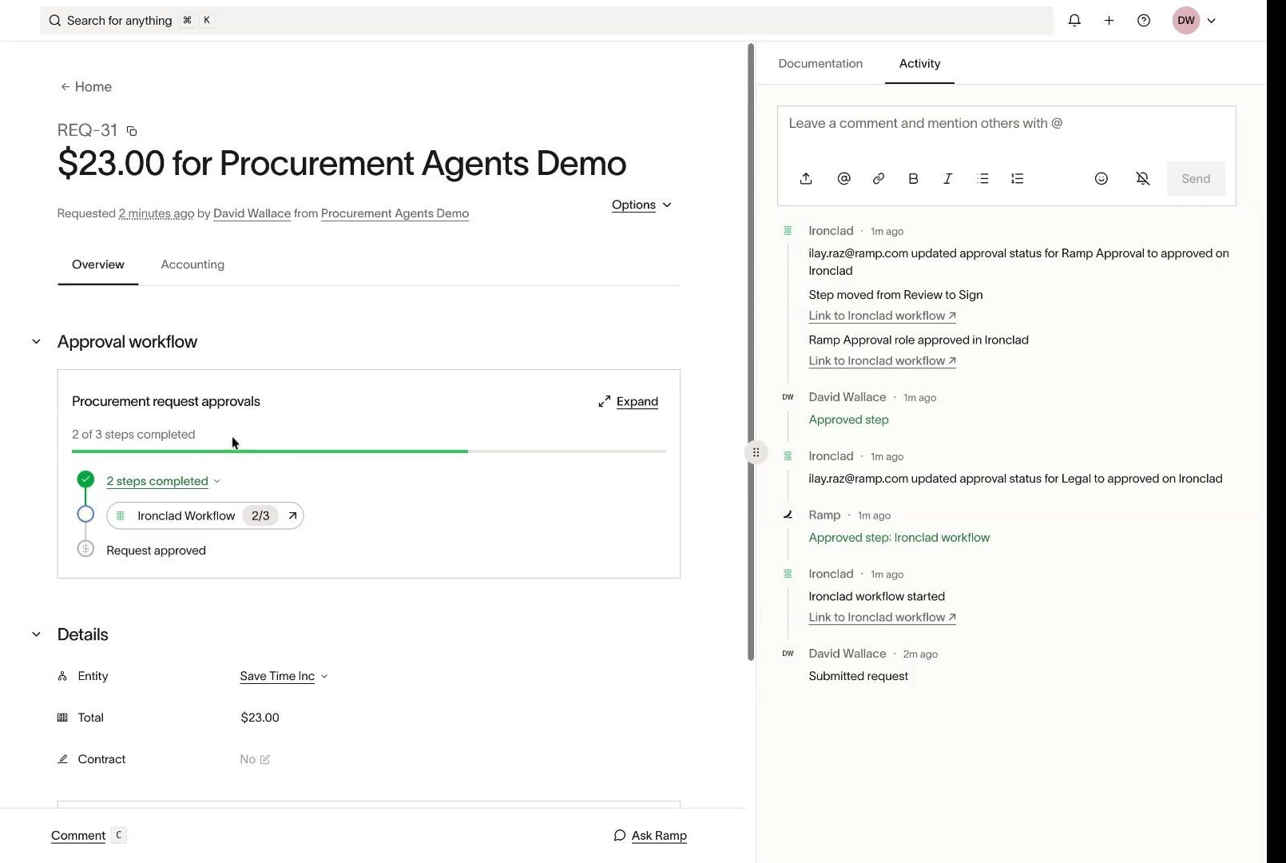Click the mention @ icon
The height and width of the screenshot is (863, 1286).
coord(843,179)
